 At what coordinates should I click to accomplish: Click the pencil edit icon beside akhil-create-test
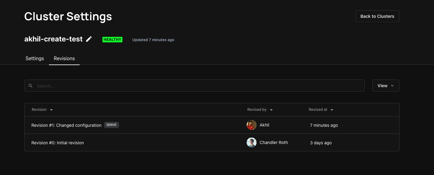point(89,39)
